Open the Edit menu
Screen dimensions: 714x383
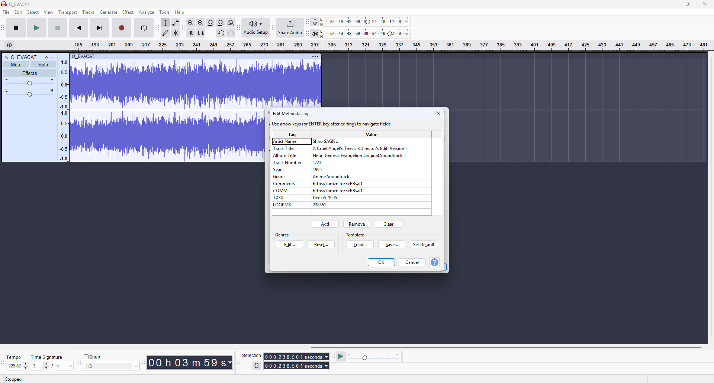(x=18, y=12)
